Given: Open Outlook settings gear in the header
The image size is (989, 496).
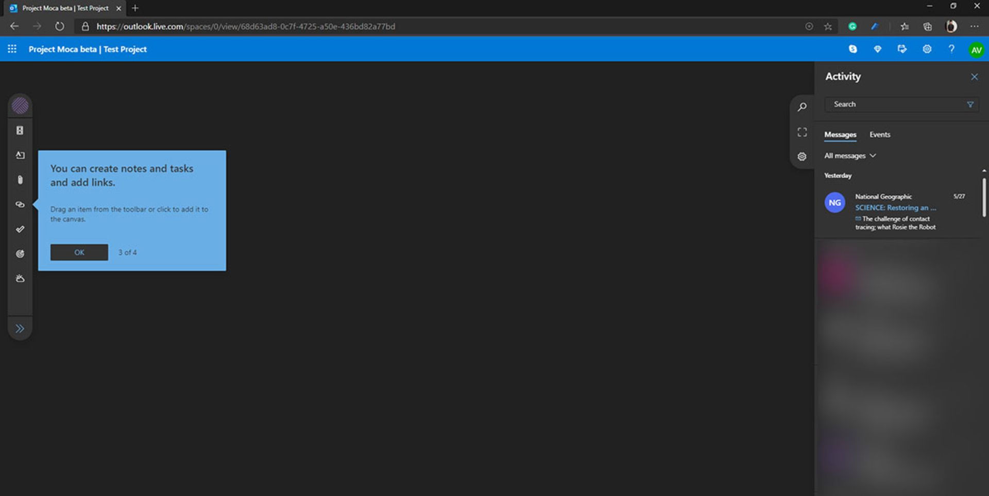Looking at the screenshot, I should pyautogui.click(x=927, y=49).
